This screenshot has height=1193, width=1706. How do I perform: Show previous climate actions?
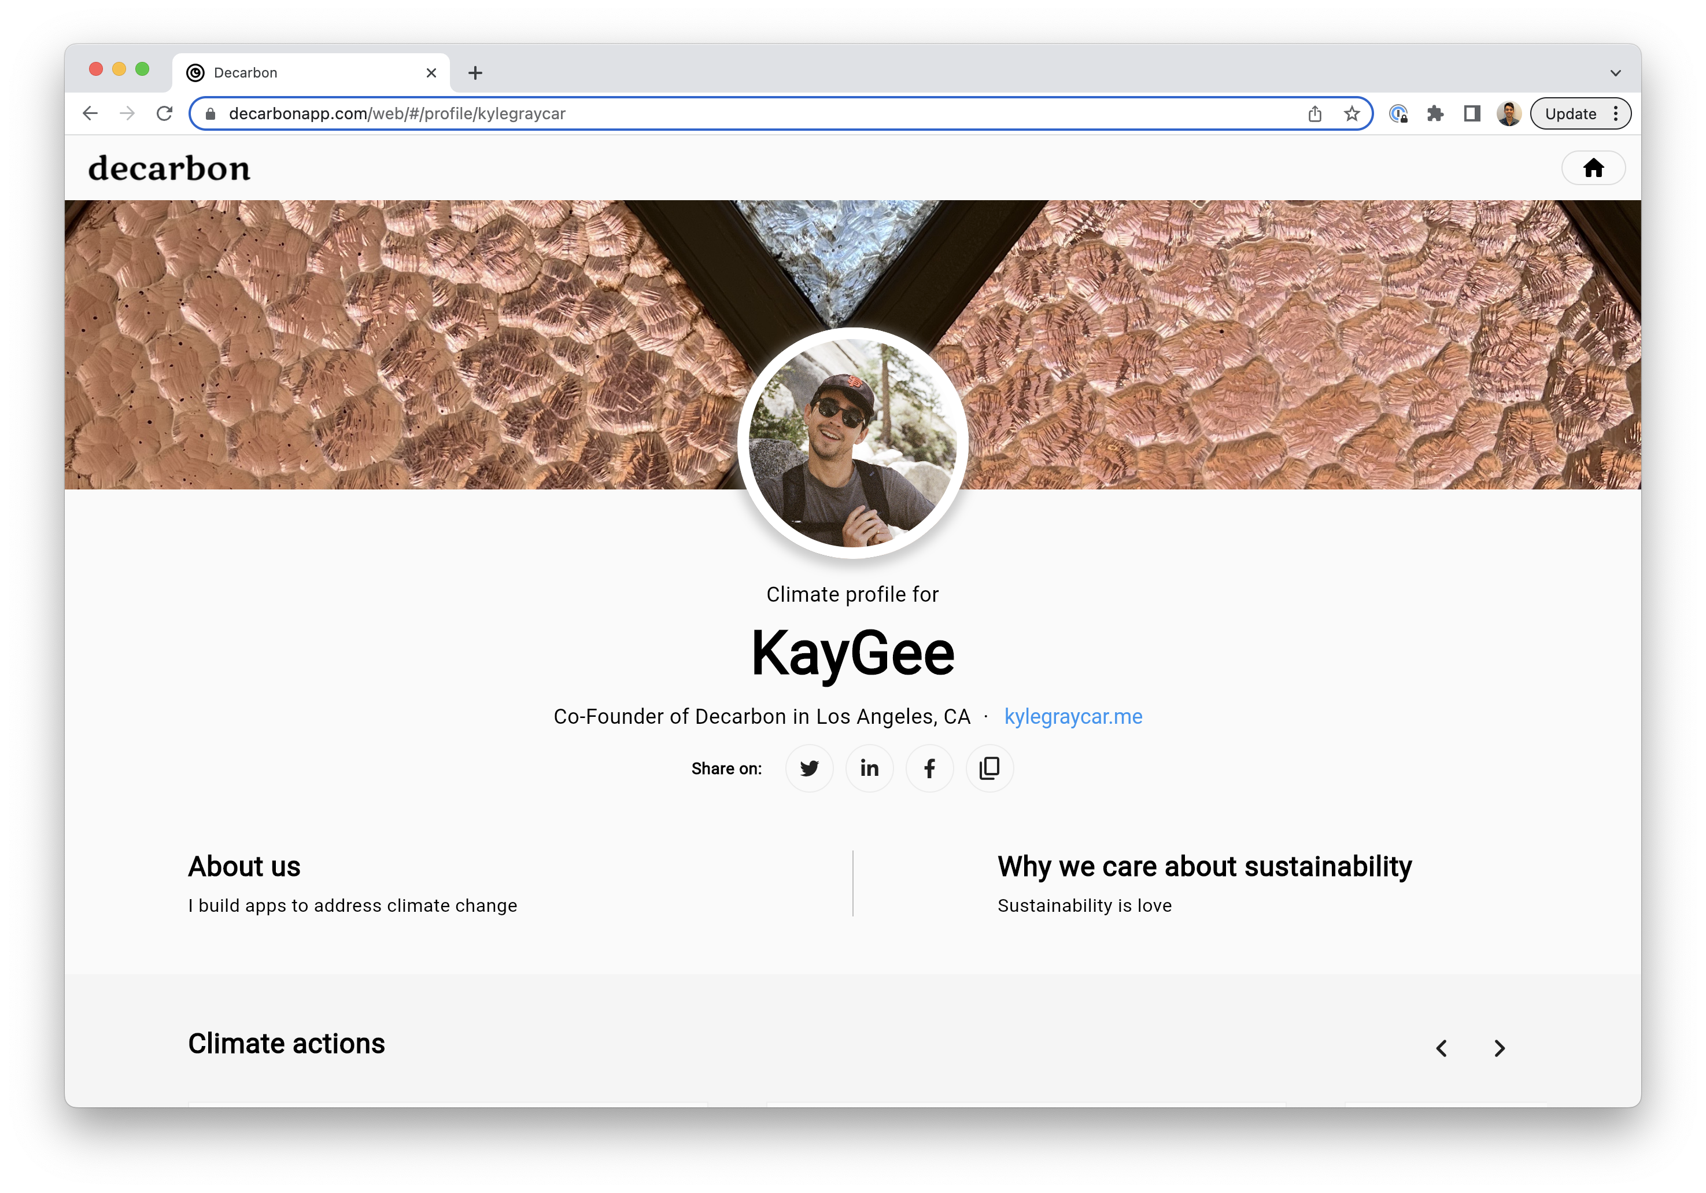point(1442,1048)
